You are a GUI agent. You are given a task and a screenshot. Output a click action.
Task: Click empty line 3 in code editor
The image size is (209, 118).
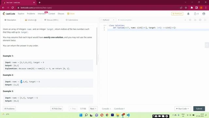(x=158, y=30)
